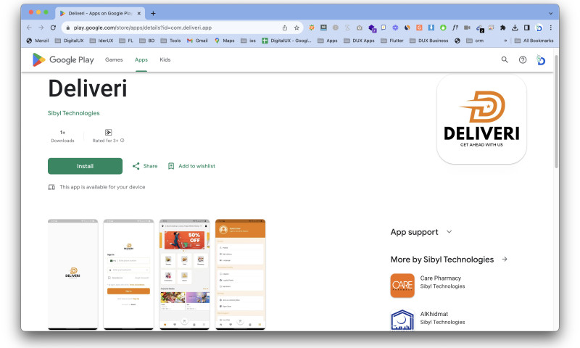Viewport: 580px width, 348px height.
Task: Open the Manzil bookmark
Action: [x=38, y=41]
